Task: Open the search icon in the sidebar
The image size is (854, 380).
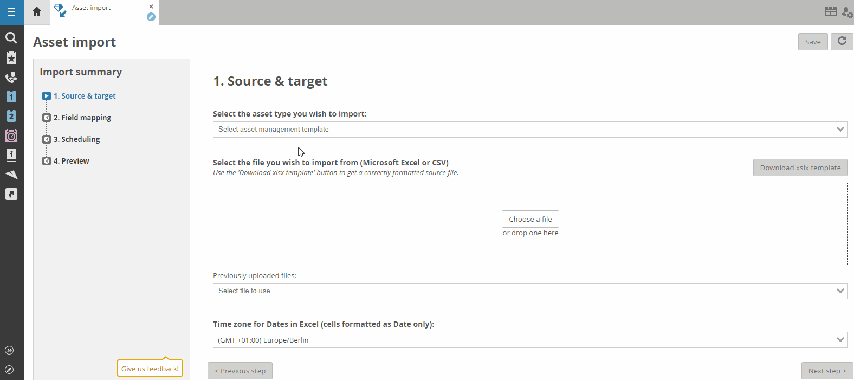Action: tap(11, 37)
